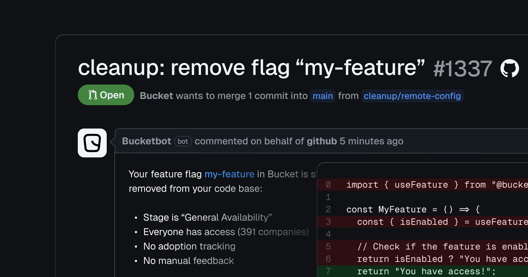This screenshot has height=277, width=528.
Task: Click the my-feature flag link
Action: (229, 174)
